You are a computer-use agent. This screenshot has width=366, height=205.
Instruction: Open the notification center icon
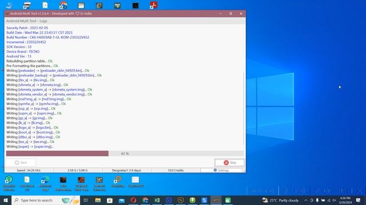[x=358, y=200]
